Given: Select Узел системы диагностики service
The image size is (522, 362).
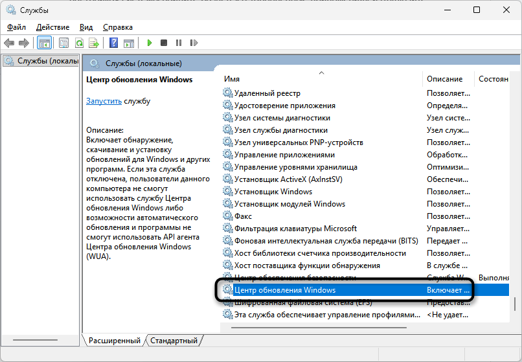Looking at the screenshot, I should point(282,118).
